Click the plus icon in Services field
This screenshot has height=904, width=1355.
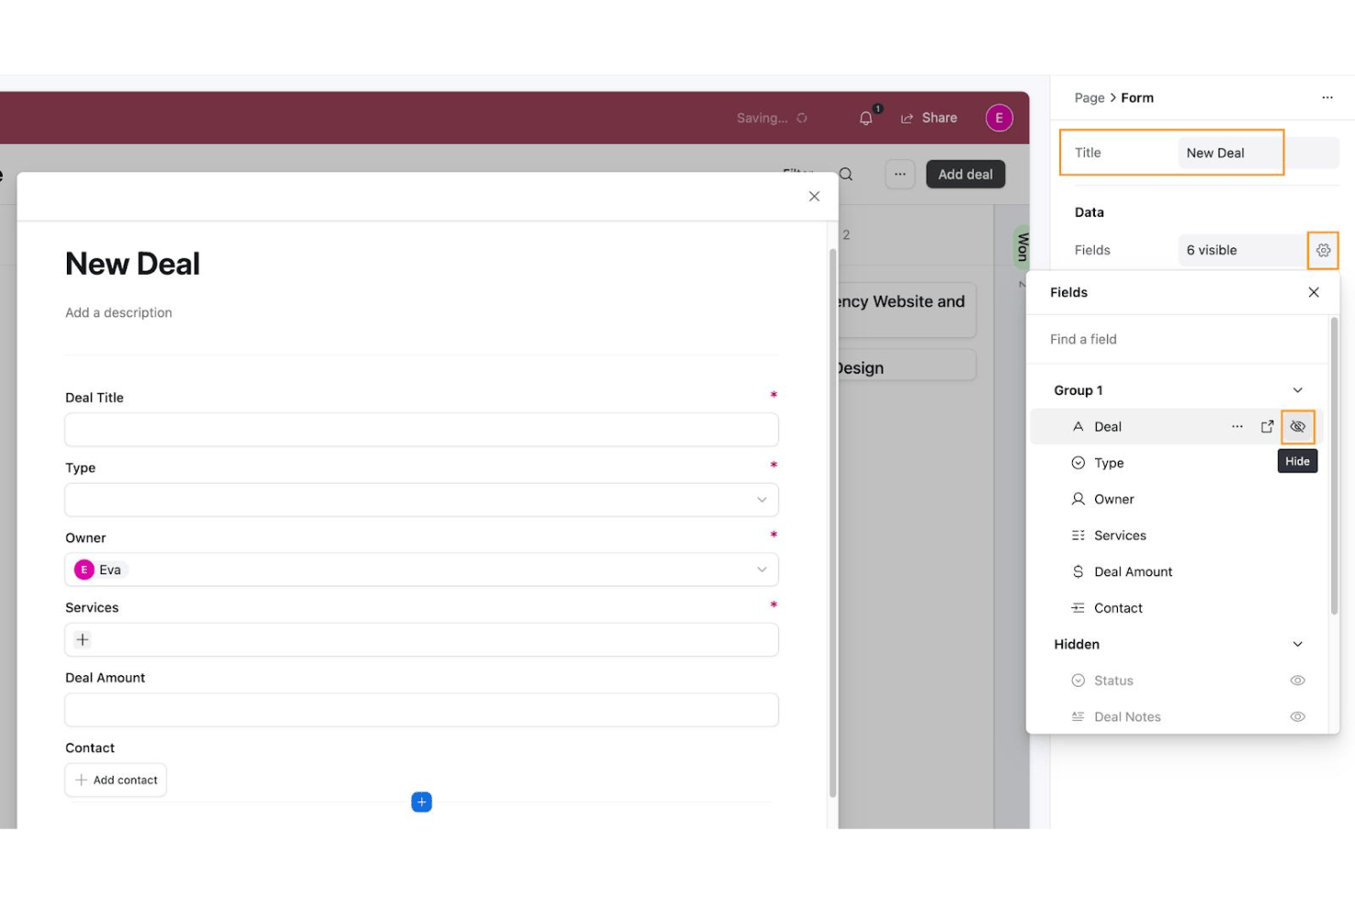(x=82, y=639)
